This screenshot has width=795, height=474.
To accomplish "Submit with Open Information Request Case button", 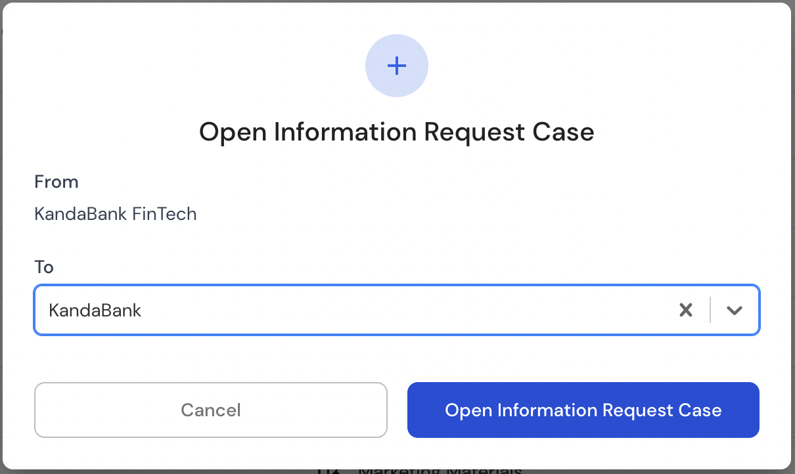I will 583,410.
